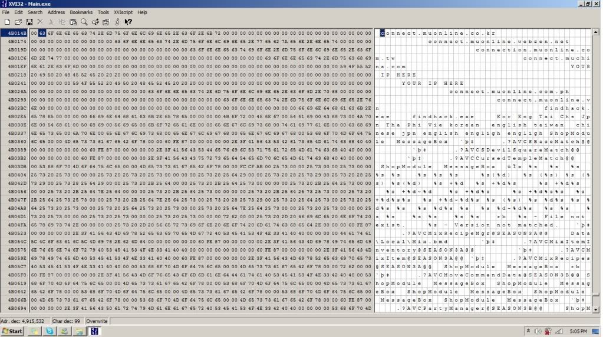This screenshot has width=603, height=337.
Task: Click the Replace toolbar icon
Action: click(x=95, y=22)
